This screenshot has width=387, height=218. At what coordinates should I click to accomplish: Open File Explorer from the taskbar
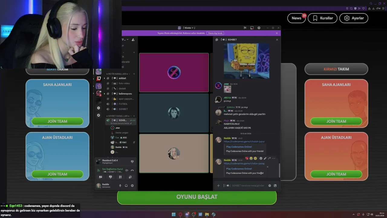(x=207, y=214)
